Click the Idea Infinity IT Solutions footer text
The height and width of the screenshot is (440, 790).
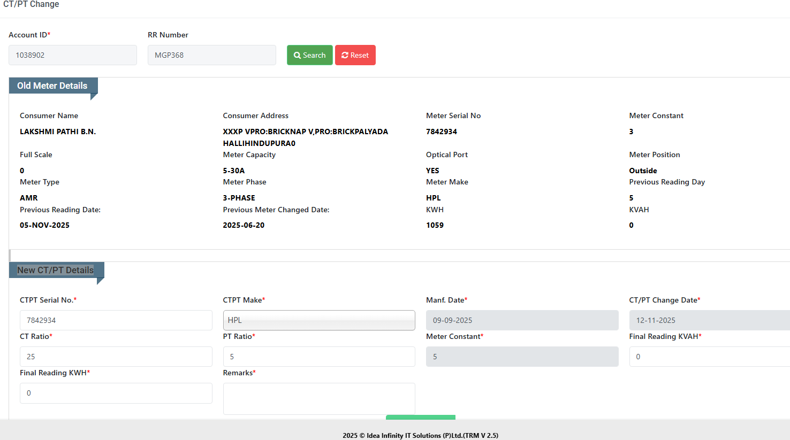(420, 435)
